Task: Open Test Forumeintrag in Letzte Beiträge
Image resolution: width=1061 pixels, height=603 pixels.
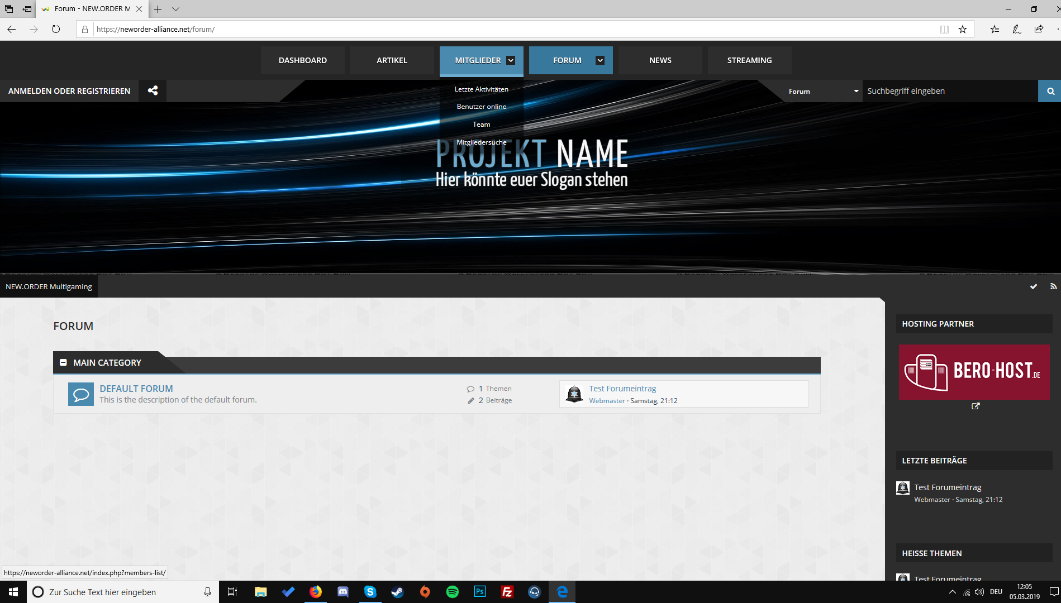Action: [948, 487]
